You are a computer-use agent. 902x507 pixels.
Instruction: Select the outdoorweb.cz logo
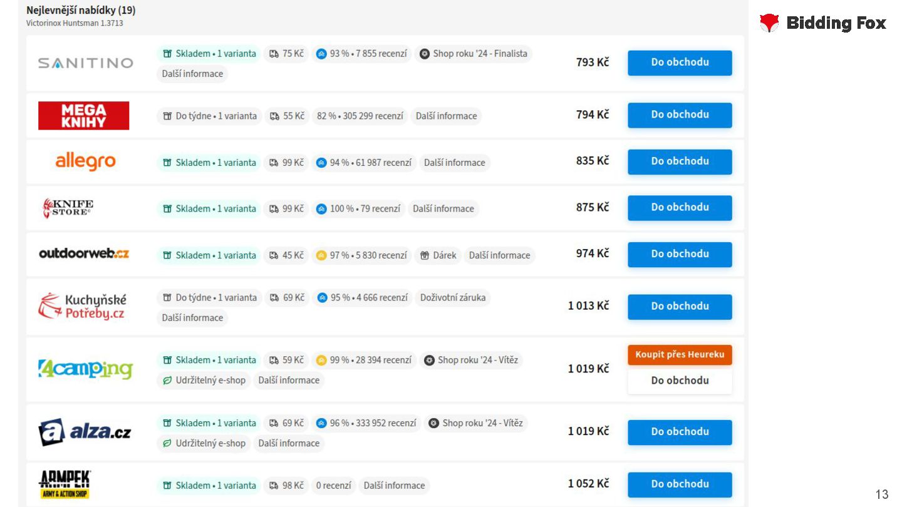click(x=84, y=253)
